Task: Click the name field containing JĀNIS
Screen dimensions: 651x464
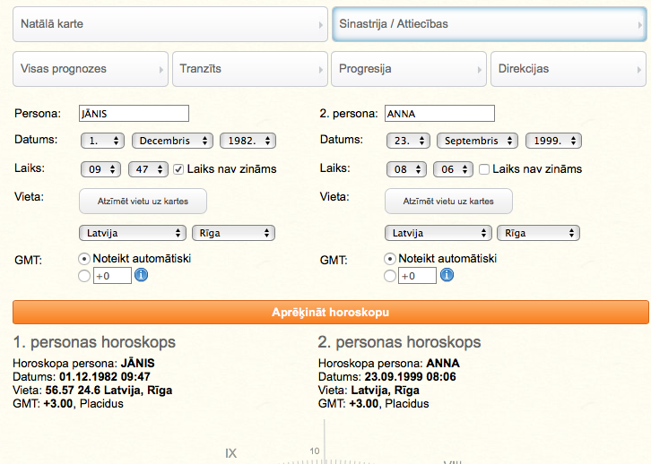Action: click(134, 114)
